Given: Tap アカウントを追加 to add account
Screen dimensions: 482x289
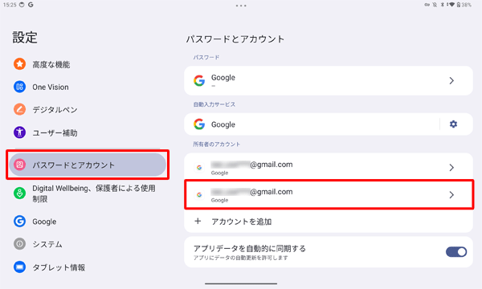Looking at the screenshot, I should 329,221.
